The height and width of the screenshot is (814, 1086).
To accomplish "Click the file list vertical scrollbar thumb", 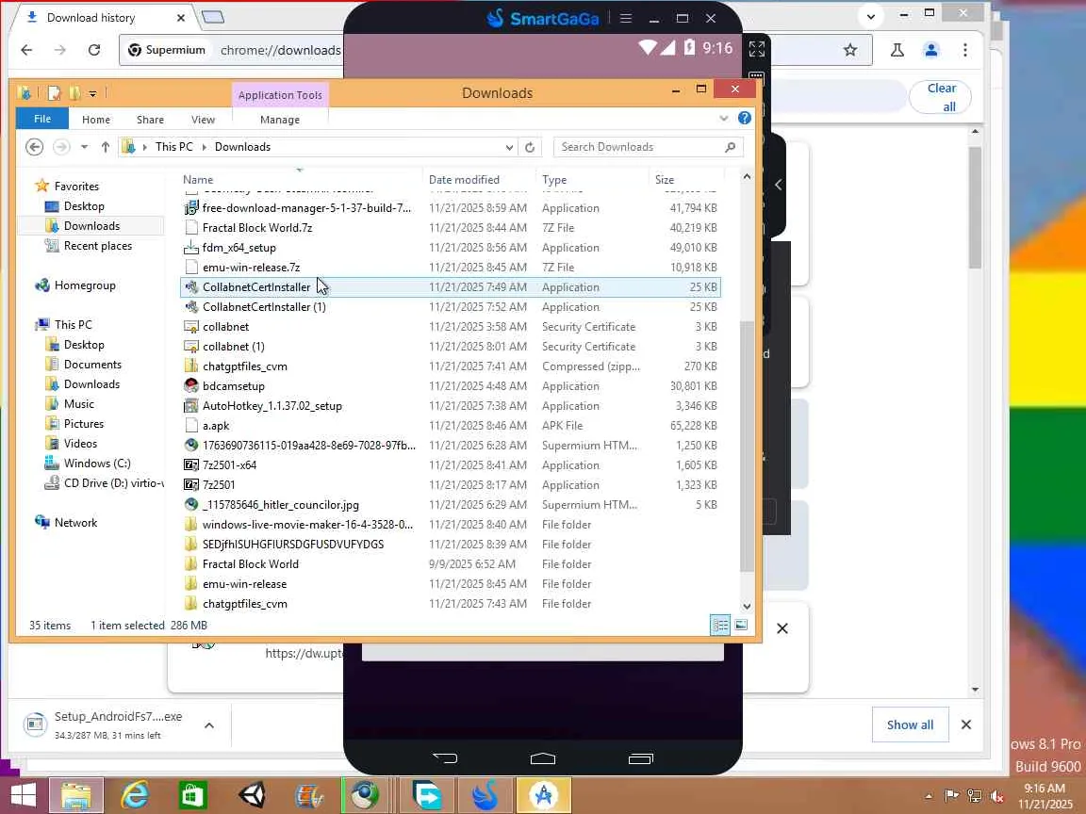I will (x=747, y=447).
